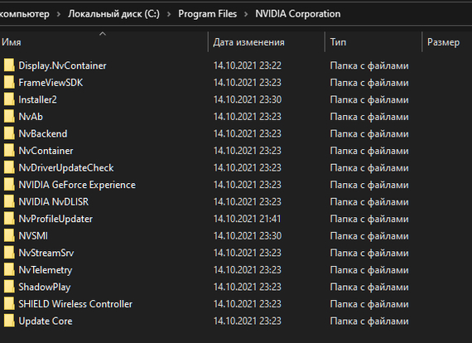Expand the chevron after Локальный диск (C:)
Screen dimensions: 472x343
click(169, 14)
